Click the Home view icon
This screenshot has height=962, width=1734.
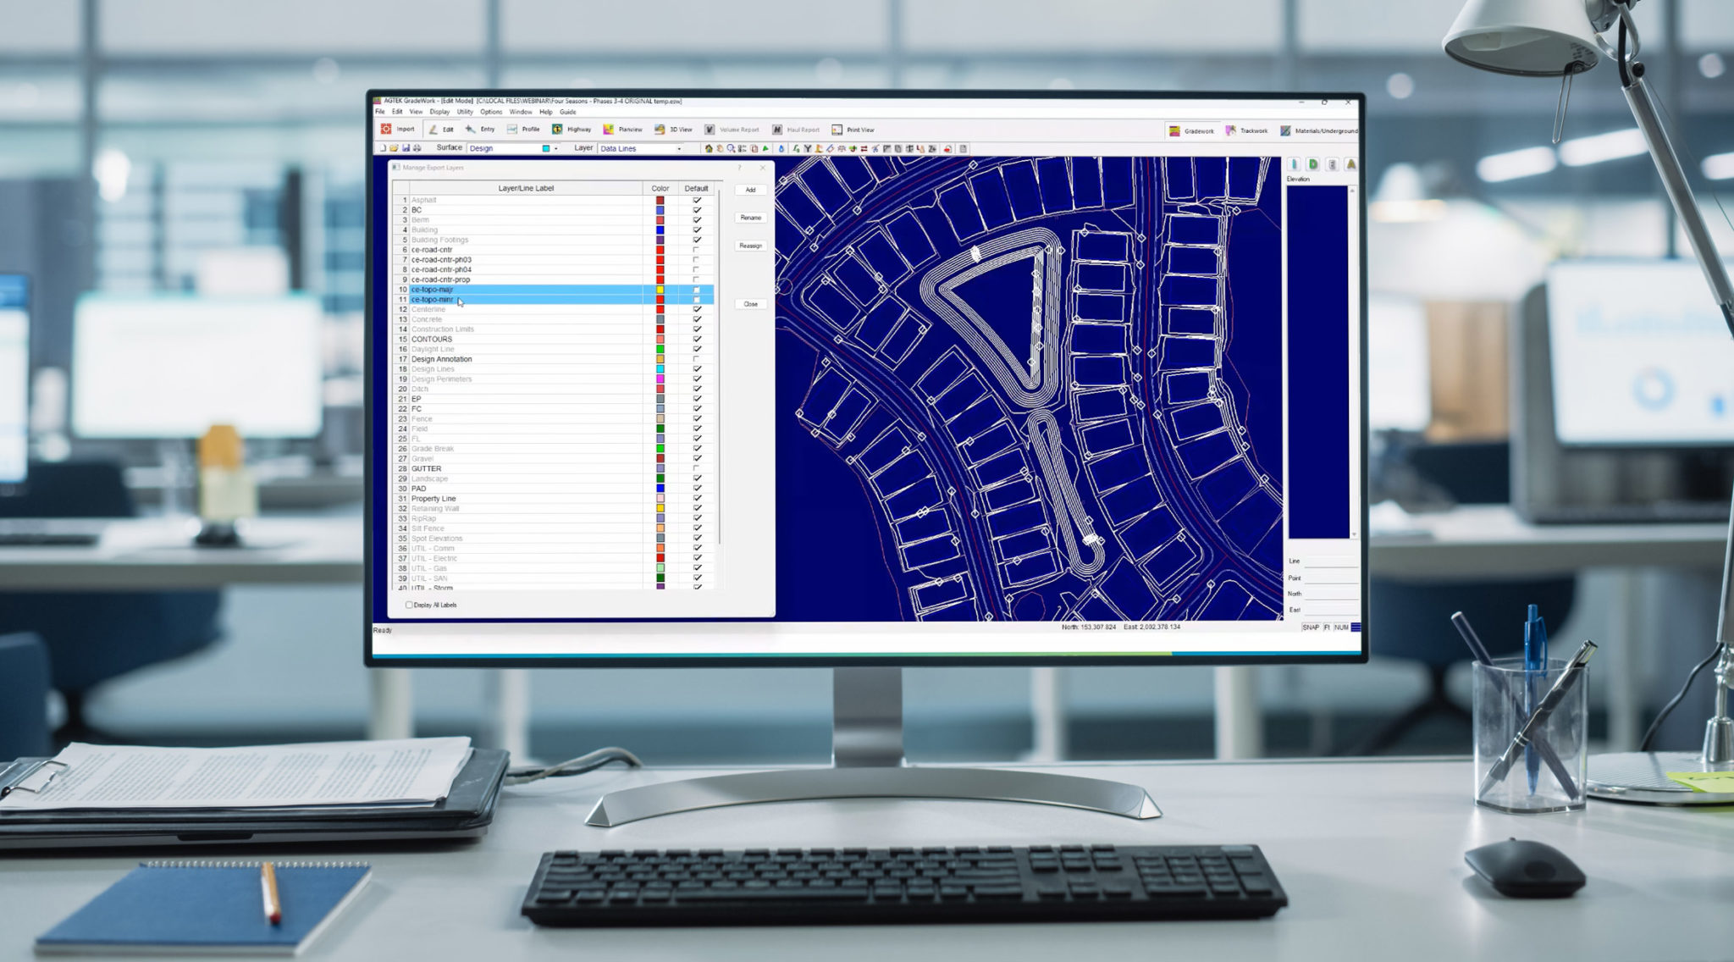pos(709,148)
